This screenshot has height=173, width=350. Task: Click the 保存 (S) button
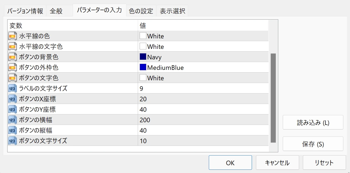click(x=313, y=144)
